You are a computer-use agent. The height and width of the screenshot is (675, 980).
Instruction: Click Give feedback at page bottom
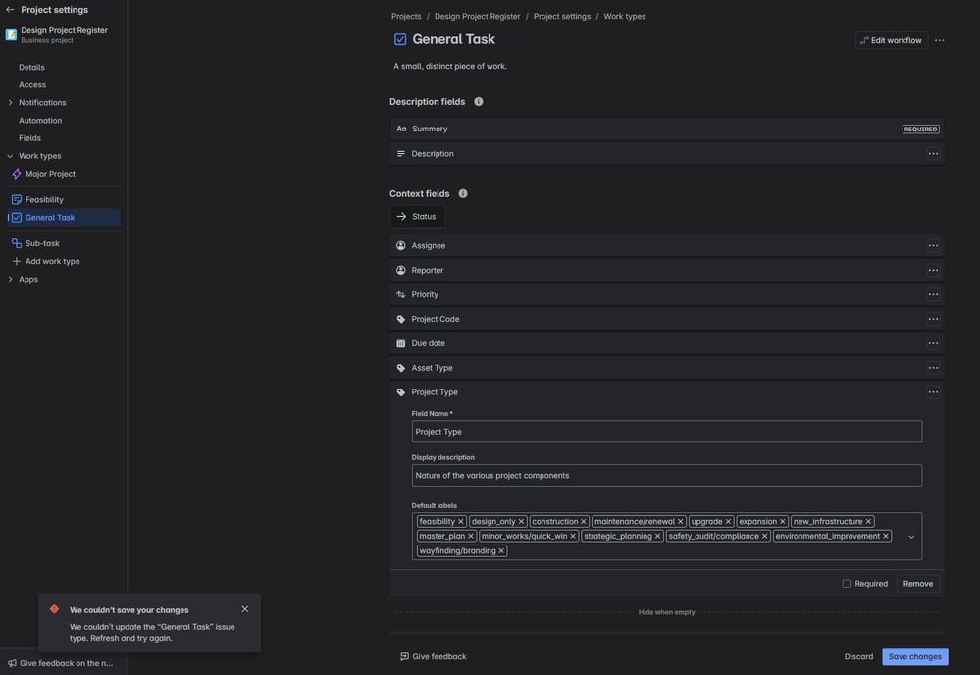(x=434, y=656)
